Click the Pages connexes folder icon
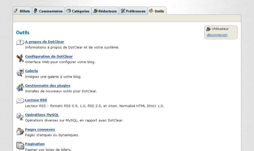 pyautogui.click(x=20, y=131)
